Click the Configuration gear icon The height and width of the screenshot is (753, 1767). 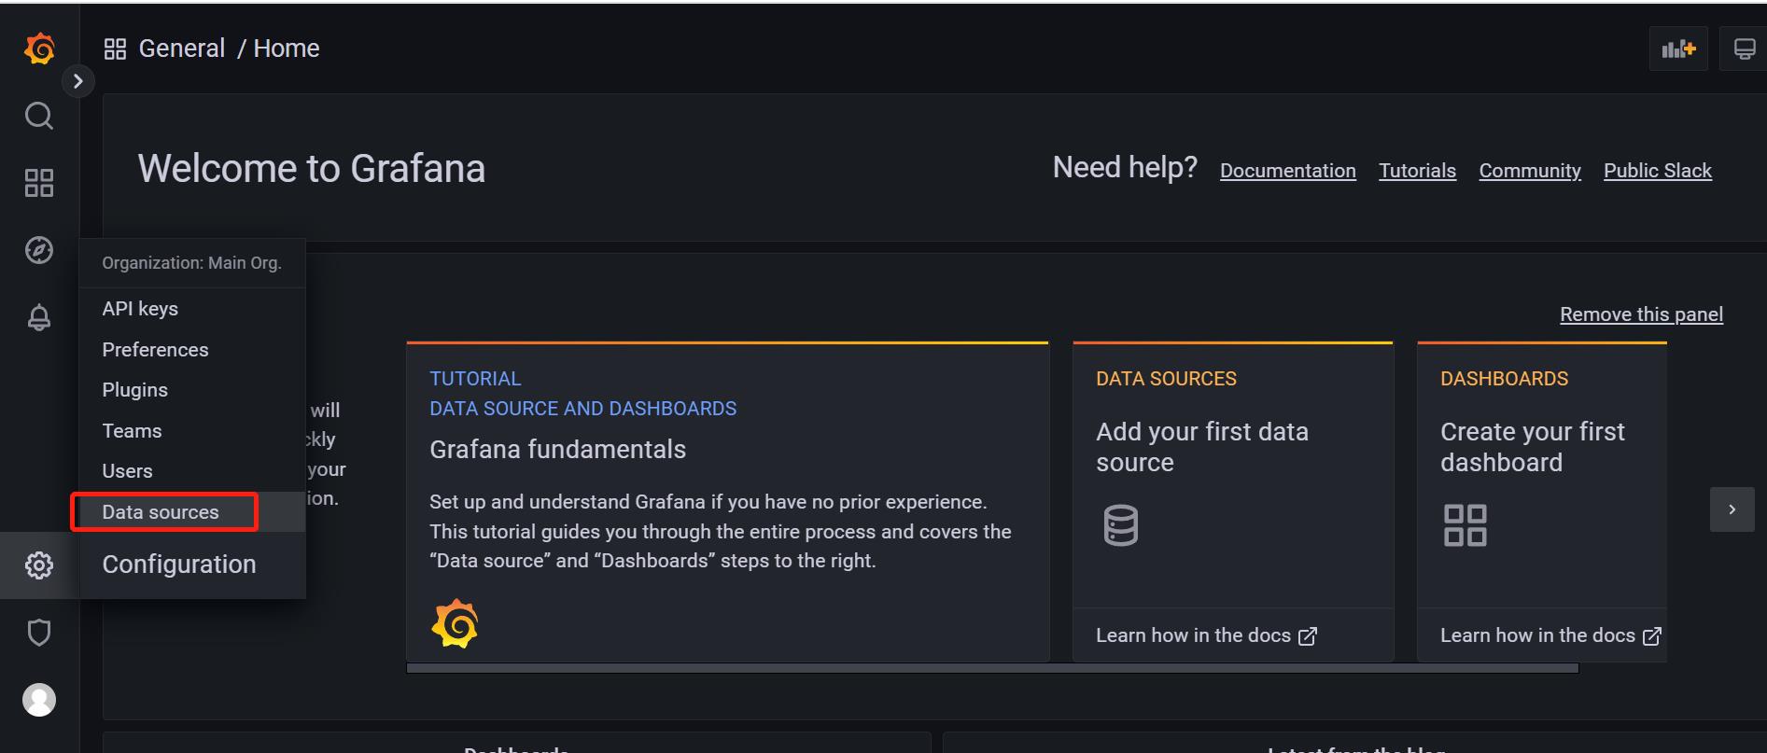pos(38,565)
